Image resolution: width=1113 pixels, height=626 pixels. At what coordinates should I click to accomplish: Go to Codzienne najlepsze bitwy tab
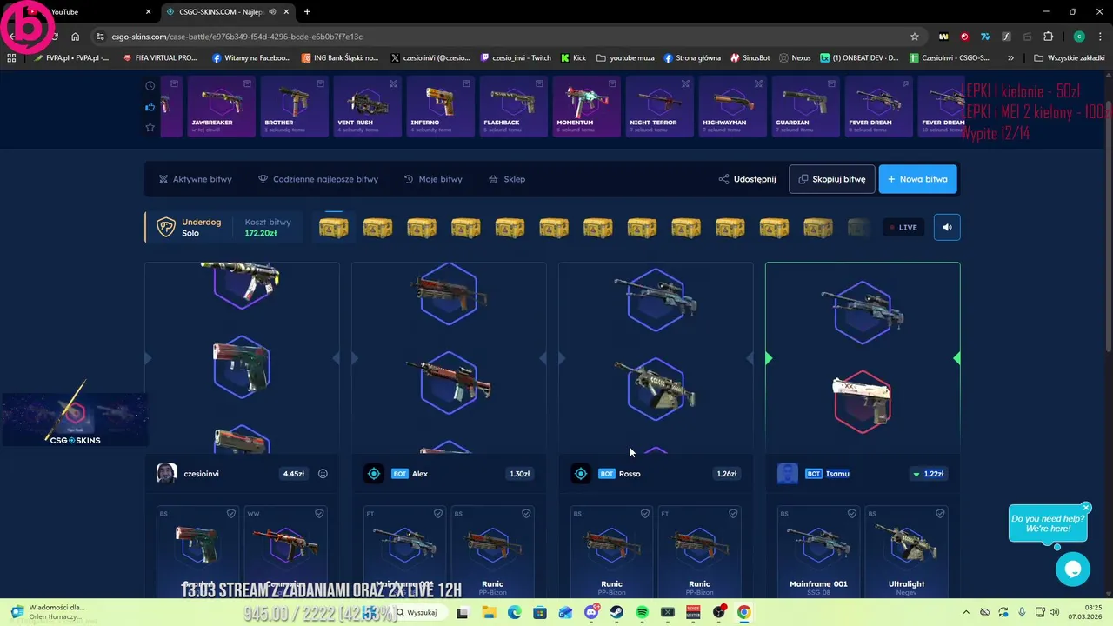tap(317, 179)
